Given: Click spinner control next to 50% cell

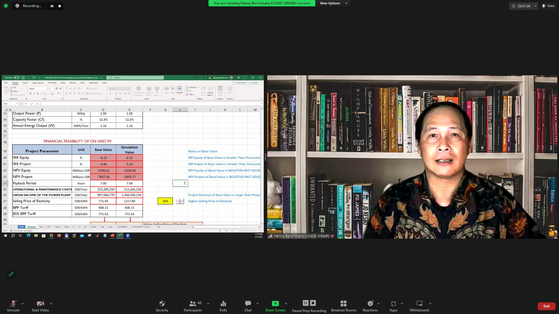Looking at the screenshot, I should coord(180,201).
